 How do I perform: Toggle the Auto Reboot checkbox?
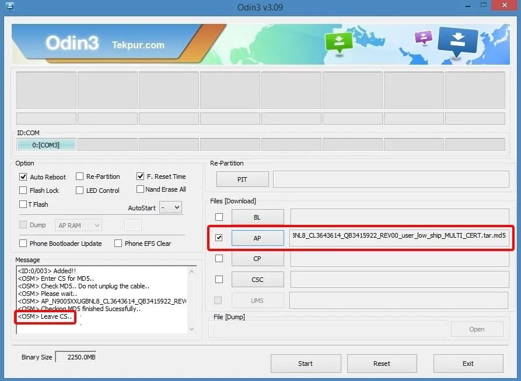(x=23, y=177)
